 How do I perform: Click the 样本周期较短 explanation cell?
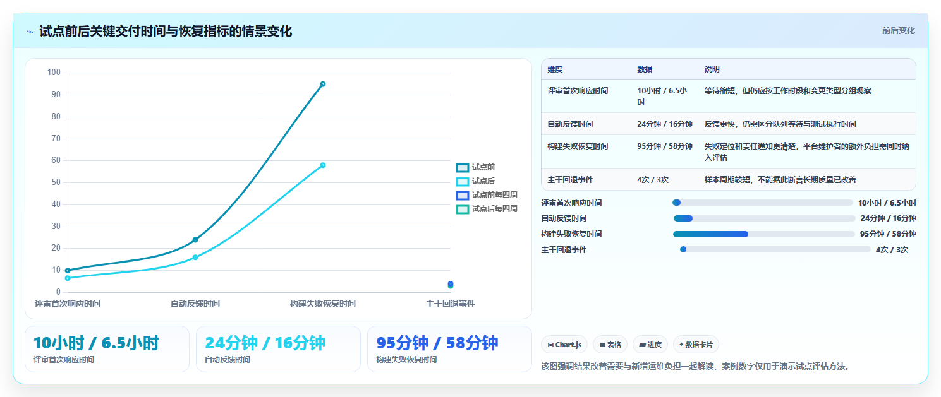click(780, 180)
